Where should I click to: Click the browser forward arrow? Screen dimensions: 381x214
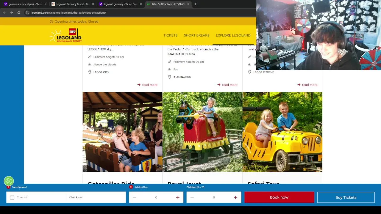coord(11,12)
